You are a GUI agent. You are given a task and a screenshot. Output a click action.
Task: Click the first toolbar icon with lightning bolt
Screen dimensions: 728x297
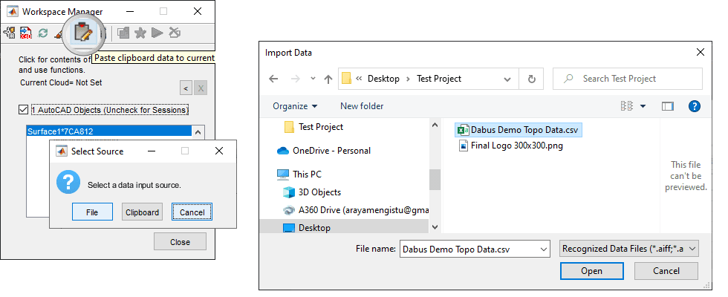tap(9, 33)
